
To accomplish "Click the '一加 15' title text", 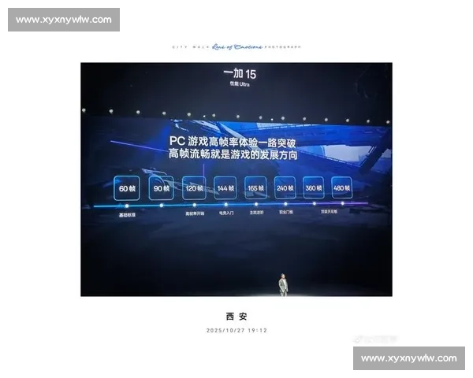I will (240, 73).
